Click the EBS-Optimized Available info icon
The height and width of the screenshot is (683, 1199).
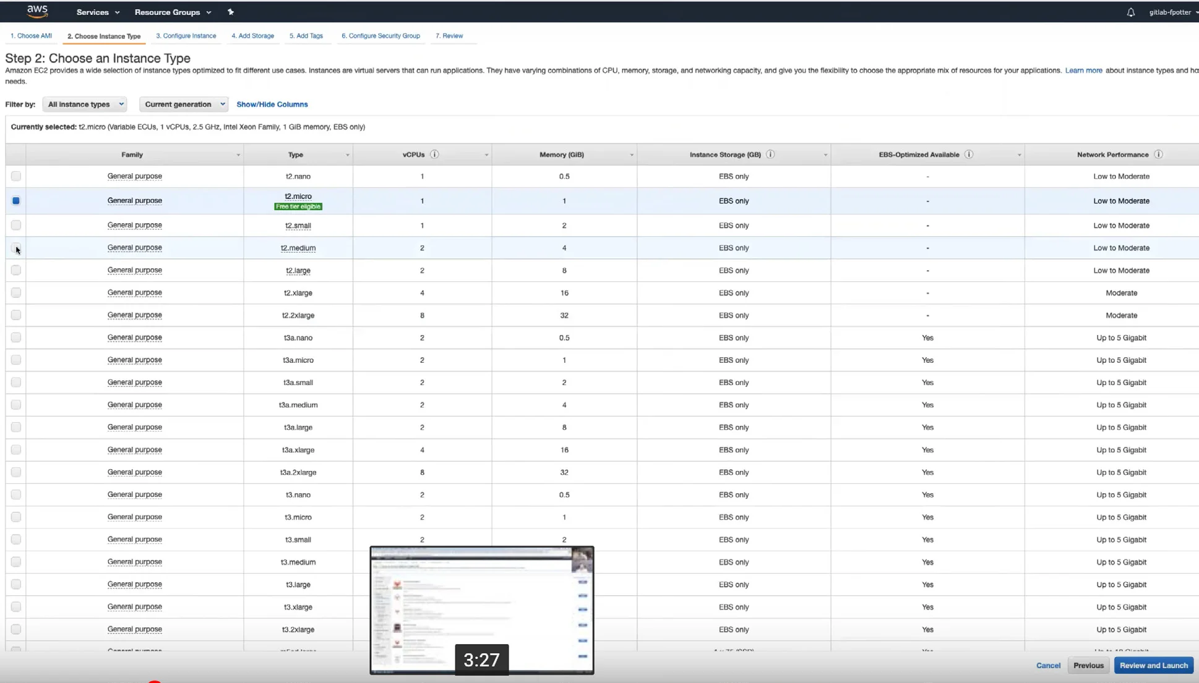[969, 155]
